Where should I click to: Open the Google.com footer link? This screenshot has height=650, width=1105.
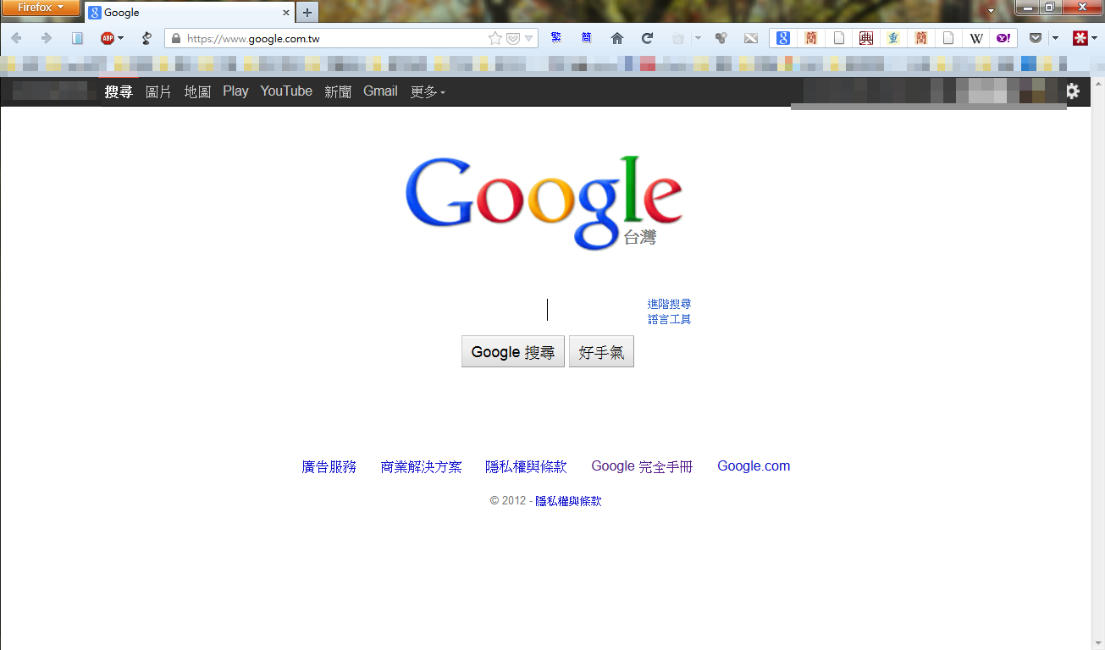[754, 466]
